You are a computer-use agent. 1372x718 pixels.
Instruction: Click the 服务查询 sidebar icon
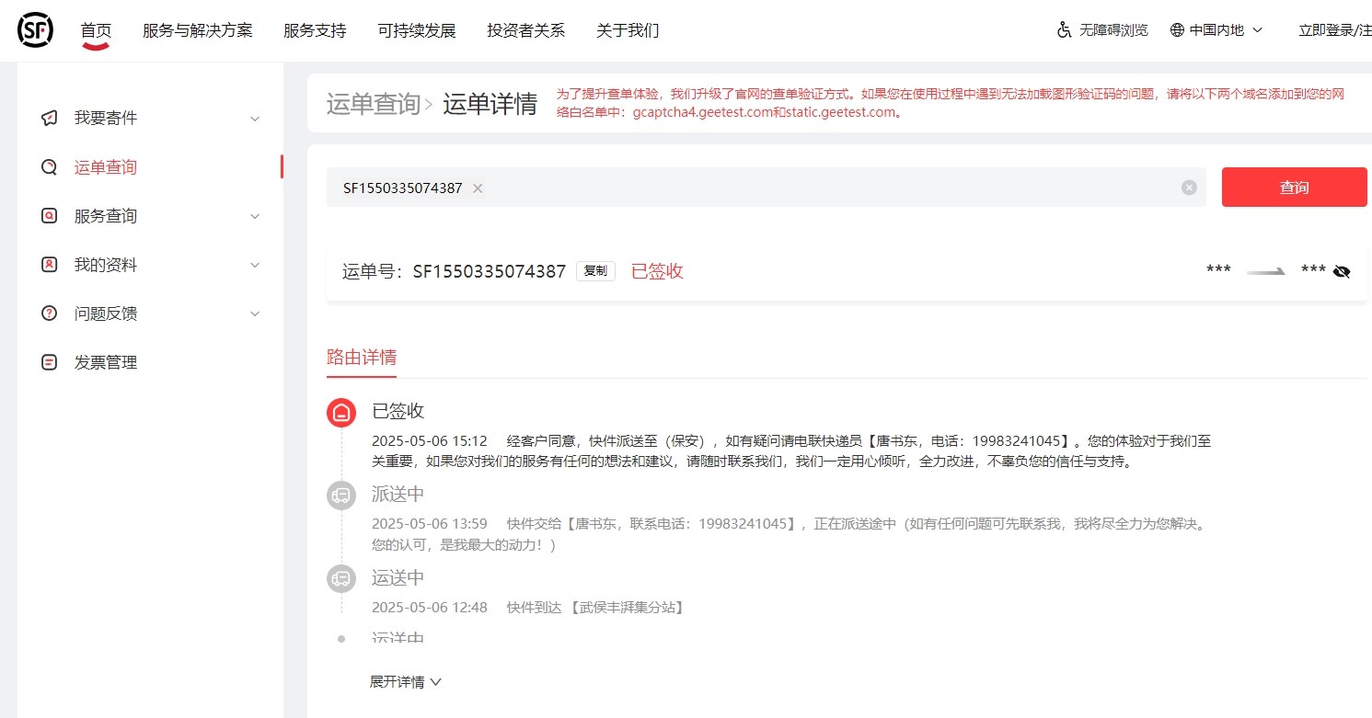[50, 216]
